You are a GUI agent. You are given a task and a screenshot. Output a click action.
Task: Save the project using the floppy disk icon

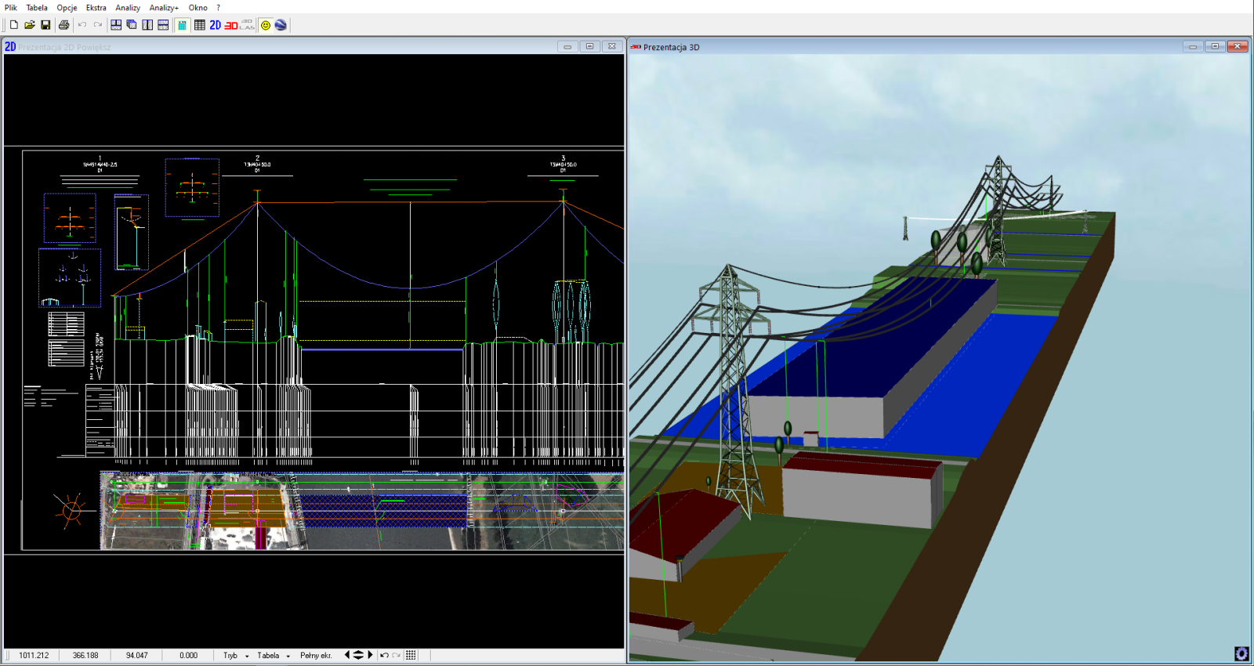45,25
